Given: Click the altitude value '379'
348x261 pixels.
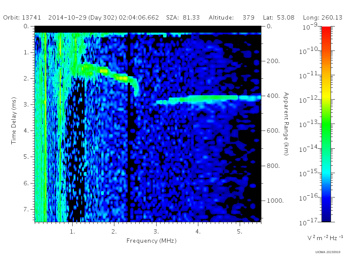Looking at the screenshot, I should coord(248,17).
